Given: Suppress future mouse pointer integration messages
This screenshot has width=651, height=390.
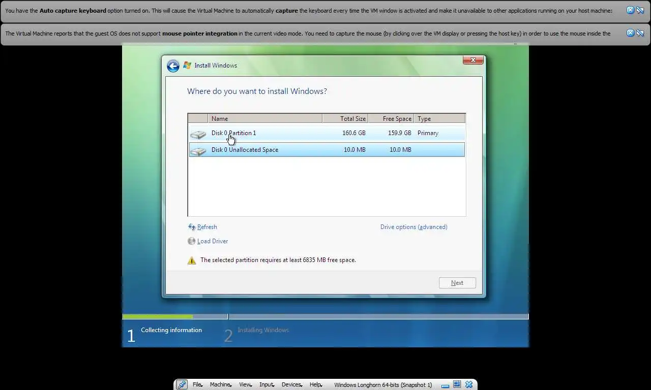Looking at the screenshot, I should point(640,33).
